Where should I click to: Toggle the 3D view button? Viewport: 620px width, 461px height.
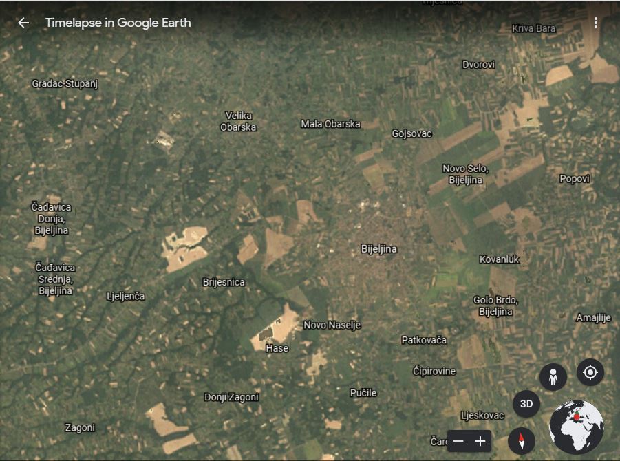[x=526, y=404]
